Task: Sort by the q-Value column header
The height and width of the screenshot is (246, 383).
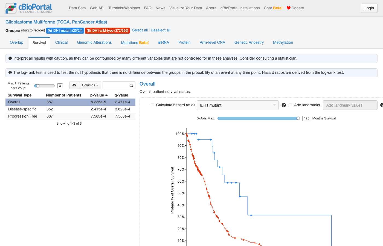Action: pos(121,95)
